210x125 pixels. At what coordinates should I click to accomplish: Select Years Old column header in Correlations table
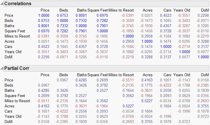[x=182, y=10]
